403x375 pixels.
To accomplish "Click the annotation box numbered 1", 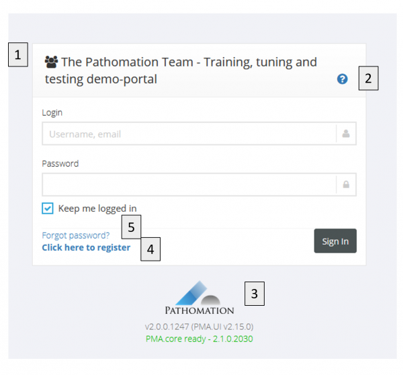I will point(18,54).
